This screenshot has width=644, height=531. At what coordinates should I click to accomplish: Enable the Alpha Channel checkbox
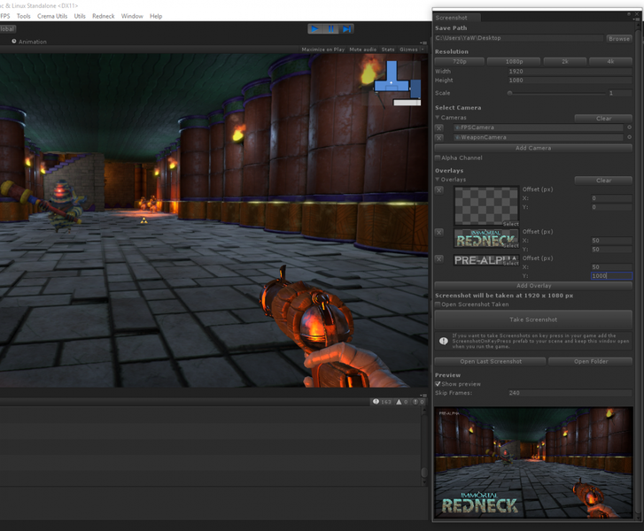pyautogui.click(x=438, y=158)
